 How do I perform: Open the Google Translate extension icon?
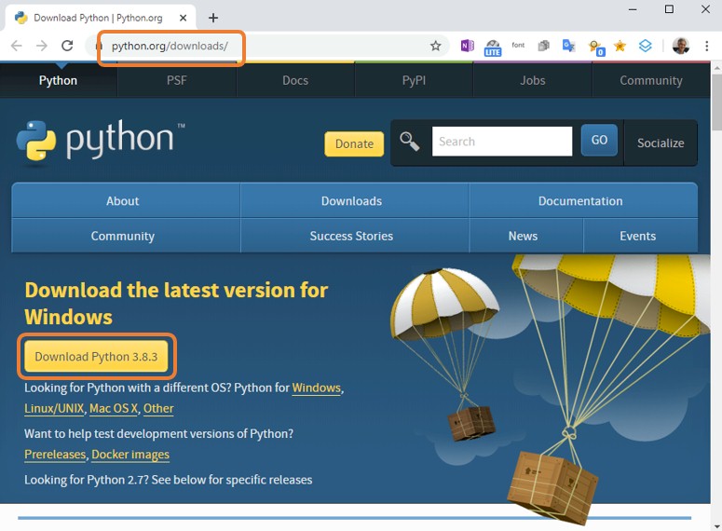point(568,46)
